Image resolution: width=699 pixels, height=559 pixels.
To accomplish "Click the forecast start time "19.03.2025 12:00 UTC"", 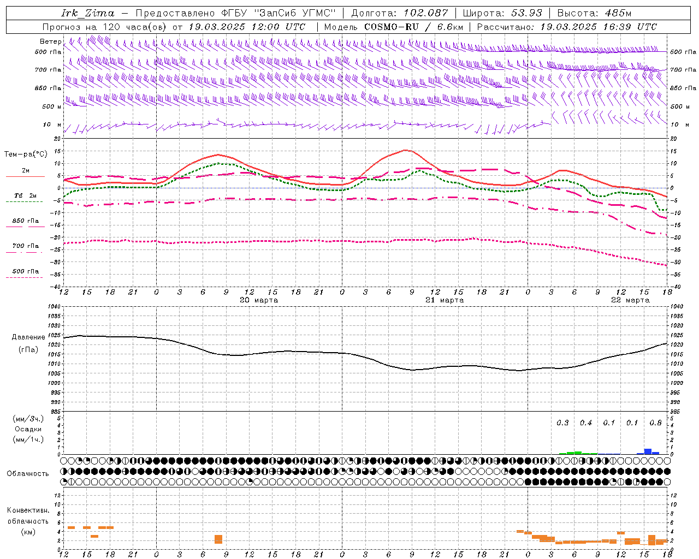I will pyautogui.click(x=247, y=27).
